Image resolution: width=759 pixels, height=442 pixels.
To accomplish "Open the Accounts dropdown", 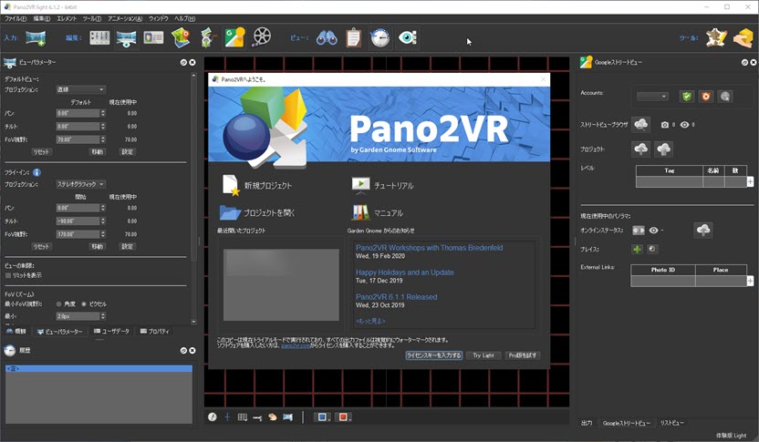I will pos(652,97).
